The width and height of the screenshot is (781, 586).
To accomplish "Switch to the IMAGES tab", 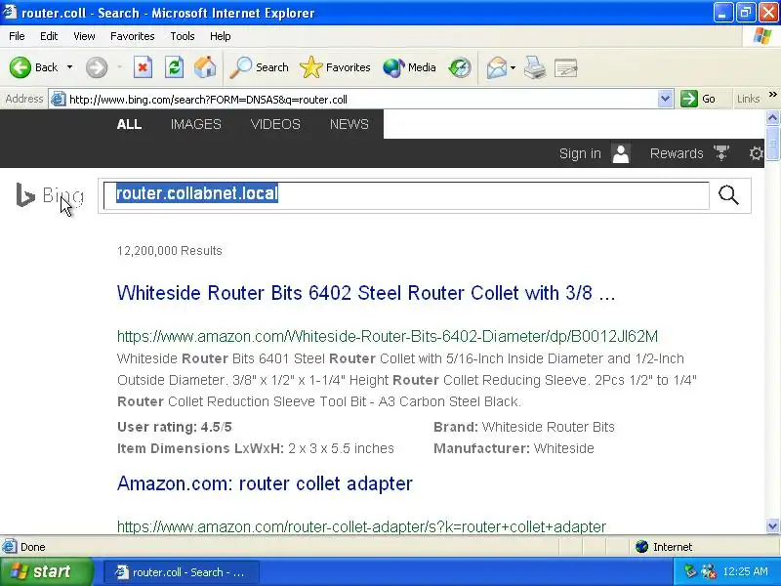I will point(196,124).
